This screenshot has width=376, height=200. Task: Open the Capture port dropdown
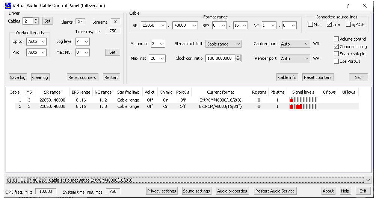pyautogui.click(x=295, y=44)
